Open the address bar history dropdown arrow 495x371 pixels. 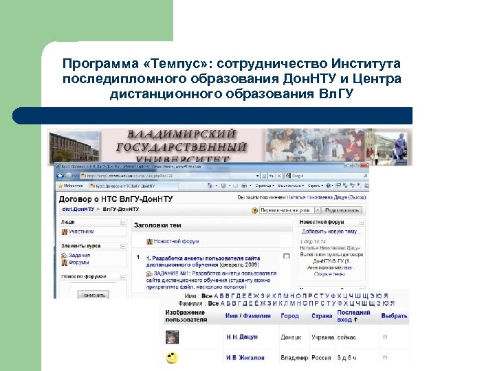click(x=258, y=176)
